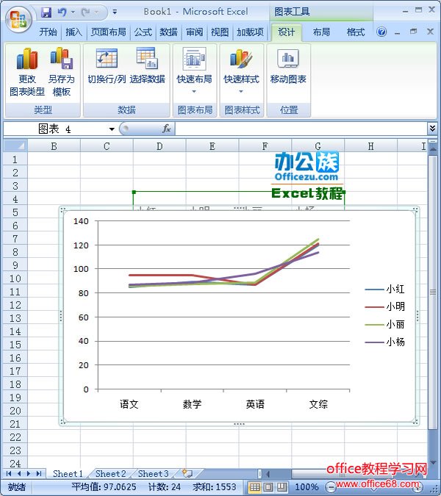Select the 数据 ribbon tab
This screenshot has width=441, height=496.
[x=168, y=32]
